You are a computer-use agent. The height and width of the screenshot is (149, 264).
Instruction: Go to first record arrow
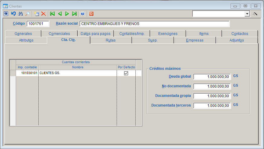53,14
